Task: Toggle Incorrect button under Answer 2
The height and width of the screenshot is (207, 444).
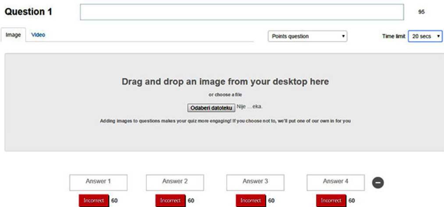Action: click(x=170, y=200)
